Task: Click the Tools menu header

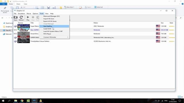Action: tap(41, 13)
